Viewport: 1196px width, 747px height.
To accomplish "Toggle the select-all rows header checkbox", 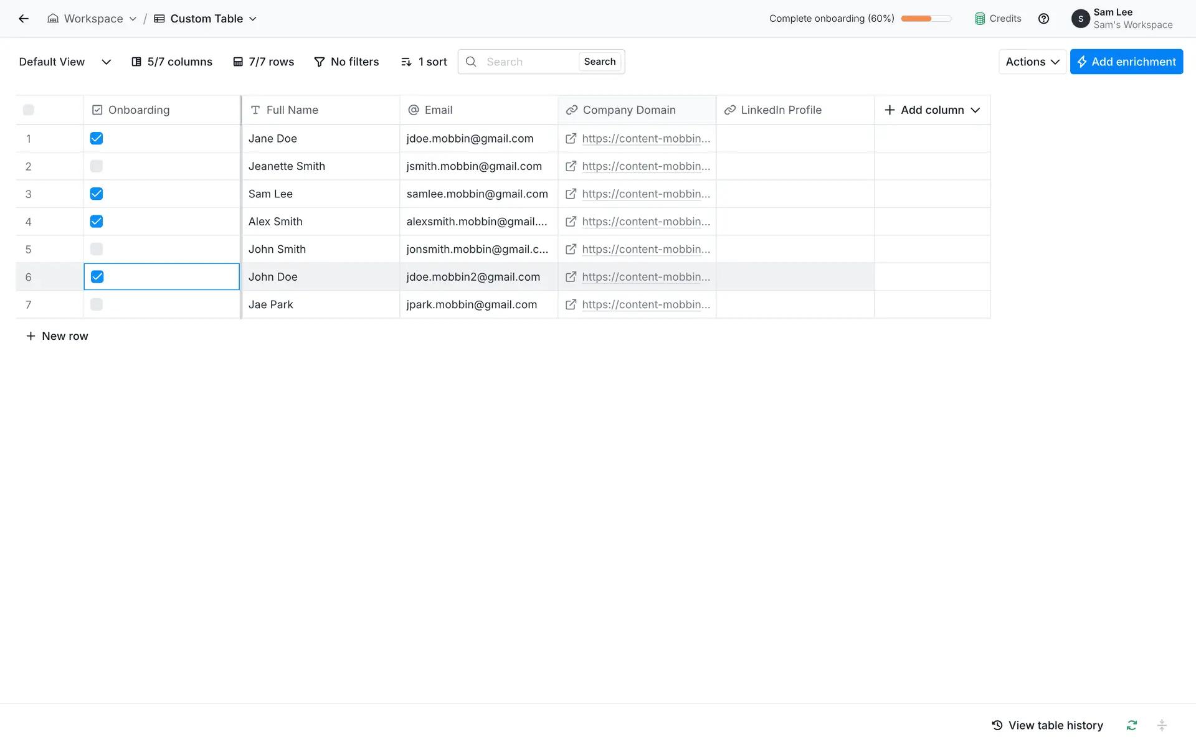I will [29, 110].
